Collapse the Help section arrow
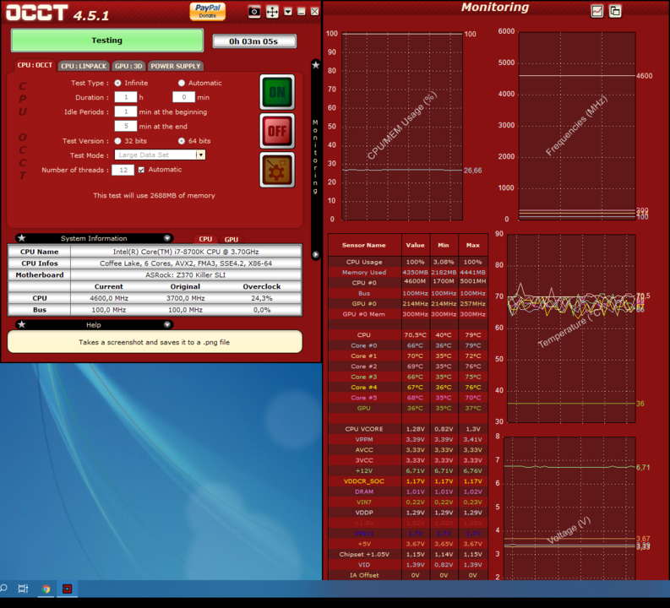Screen dimensions: 670x608 point(167,325)
